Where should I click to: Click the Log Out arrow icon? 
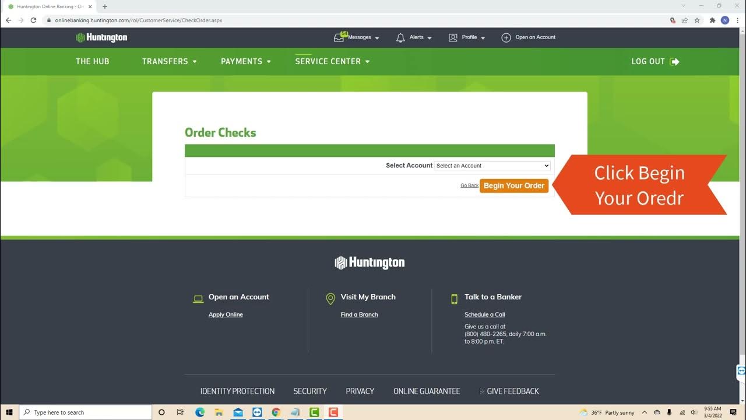(x=675, y=61)
